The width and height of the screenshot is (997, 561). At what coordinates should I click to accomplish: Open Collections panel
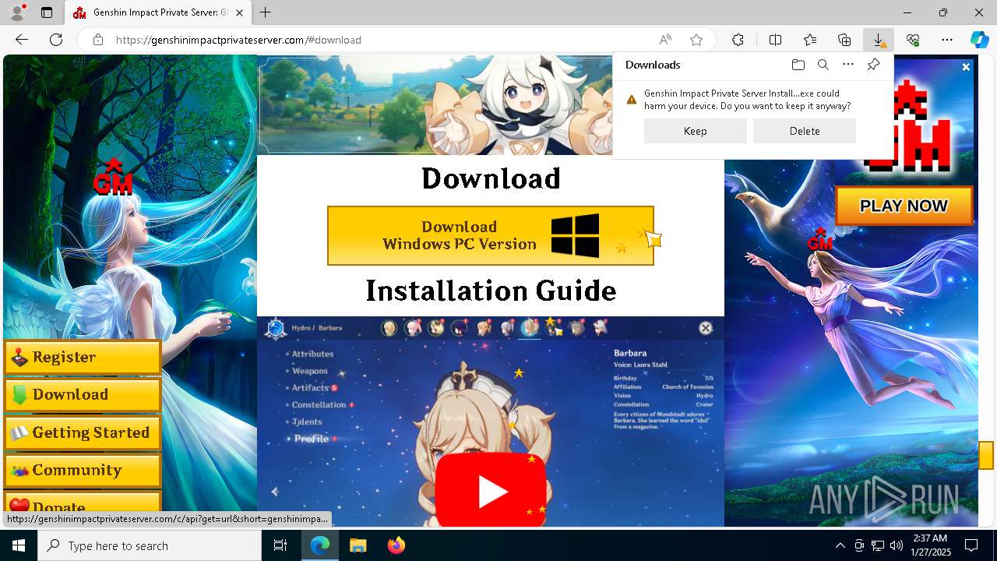[x=844, y=40]
